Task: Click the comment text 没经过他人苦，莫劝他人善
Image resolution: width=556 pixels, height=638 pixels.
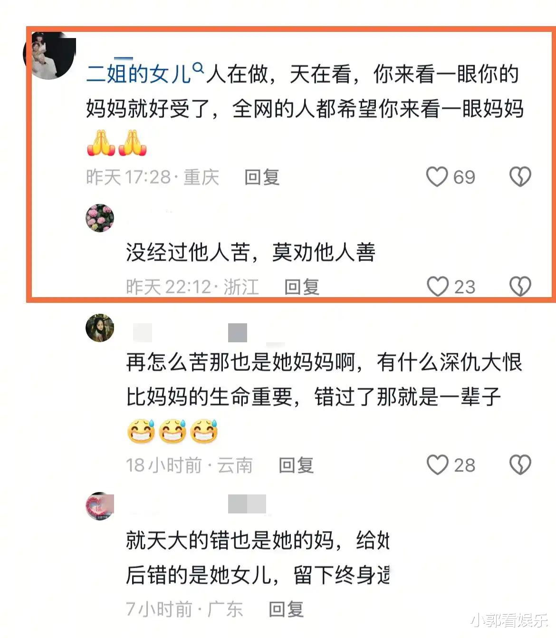Action: coord(250,252)
